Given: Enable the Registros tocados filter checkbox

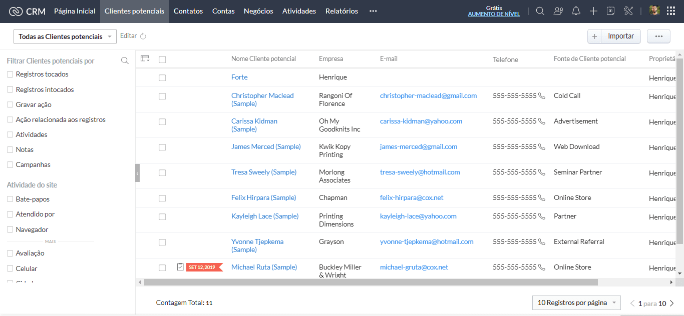Looking at the screenshot, I should pyautogui.click(x=10, y=74).
